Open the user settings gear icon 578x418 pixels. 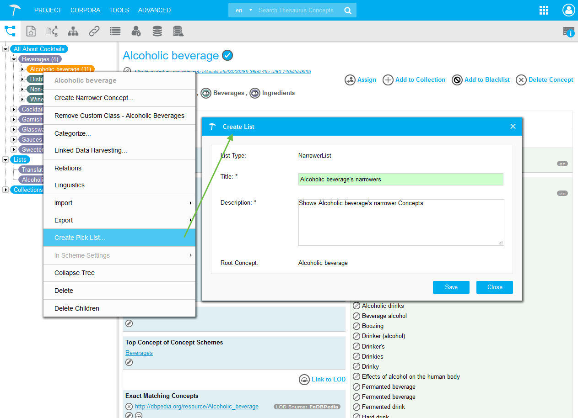136,31
